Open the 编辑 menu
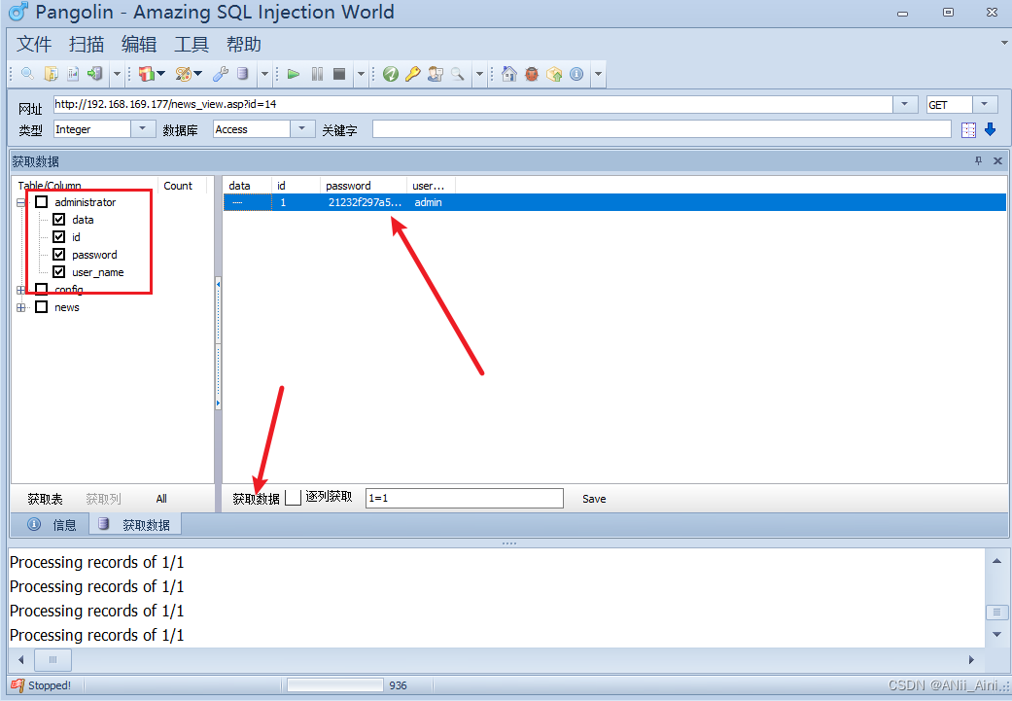 click(x=139, y=44)
